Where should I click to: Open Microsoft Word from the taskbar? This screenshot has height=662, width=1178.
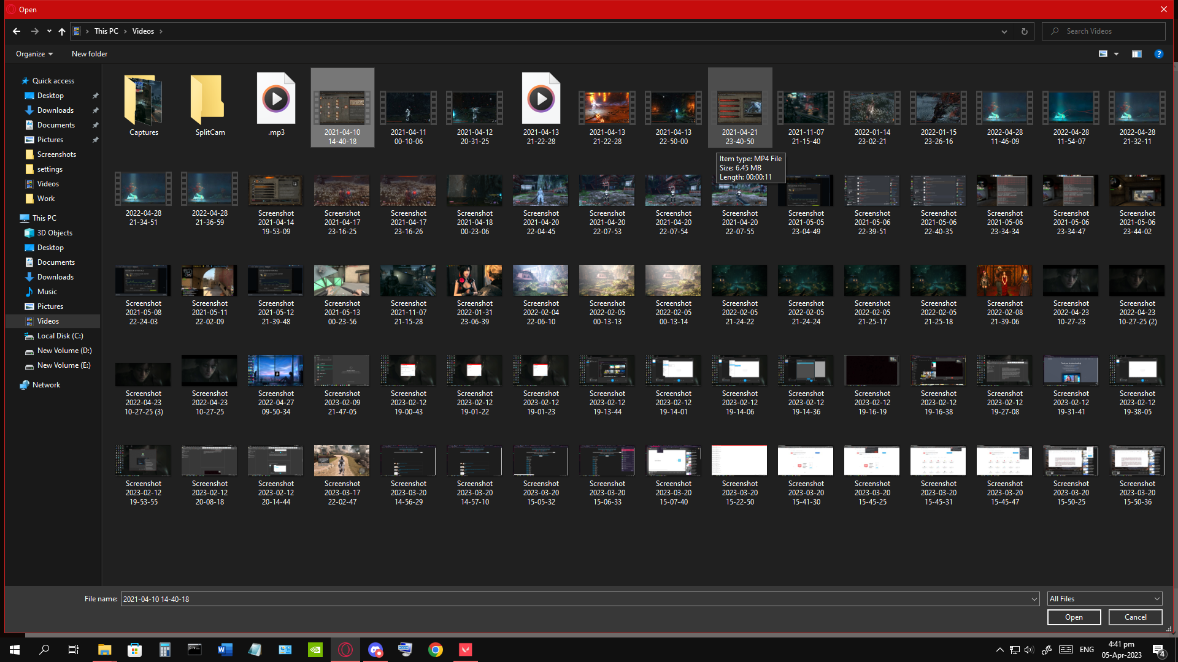tap(225, 650)
